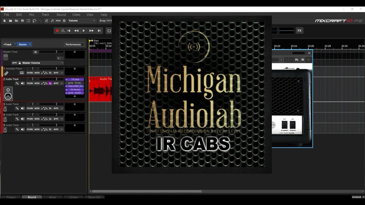Open automation for track 2 Audio Track
The height and width of the screenshot is (205, 365).
44,83
